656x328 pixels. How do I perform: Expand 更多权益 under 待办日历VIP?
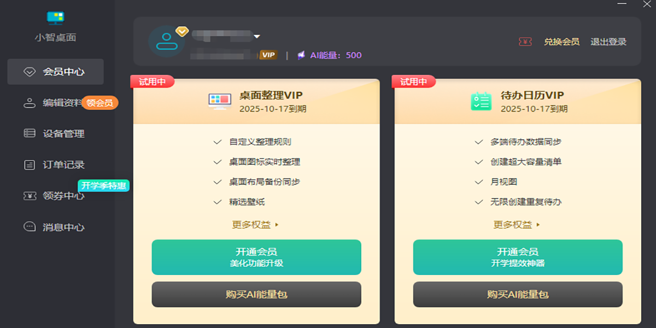pyautogui.click(x=517, y=225)
